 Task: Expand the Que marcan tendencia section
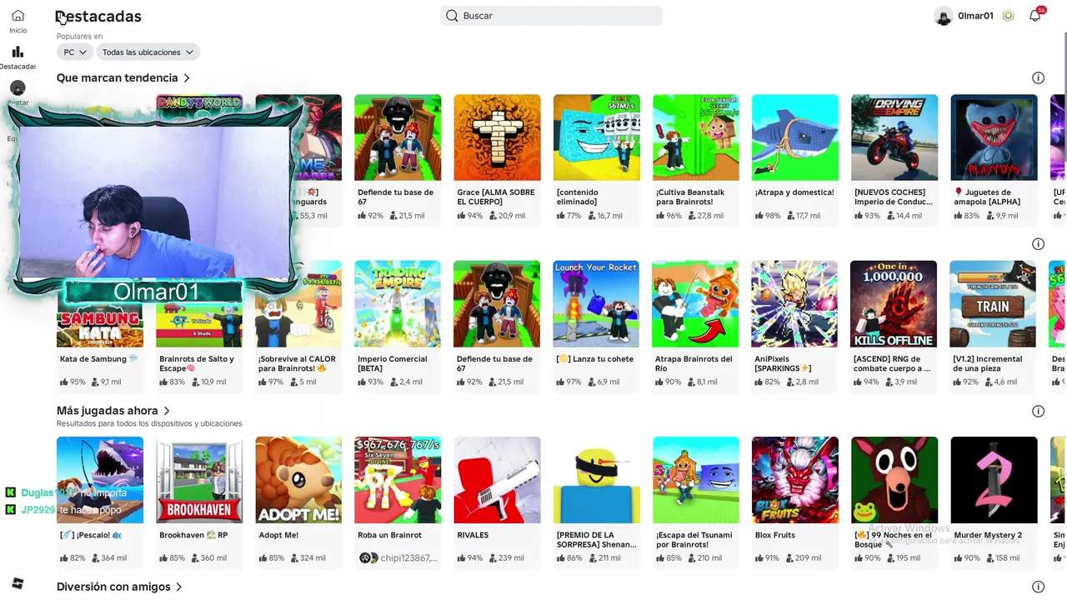187,78
